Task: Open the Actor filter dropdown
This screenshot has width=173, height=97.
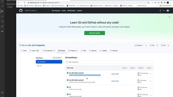Action: point(149,68)
